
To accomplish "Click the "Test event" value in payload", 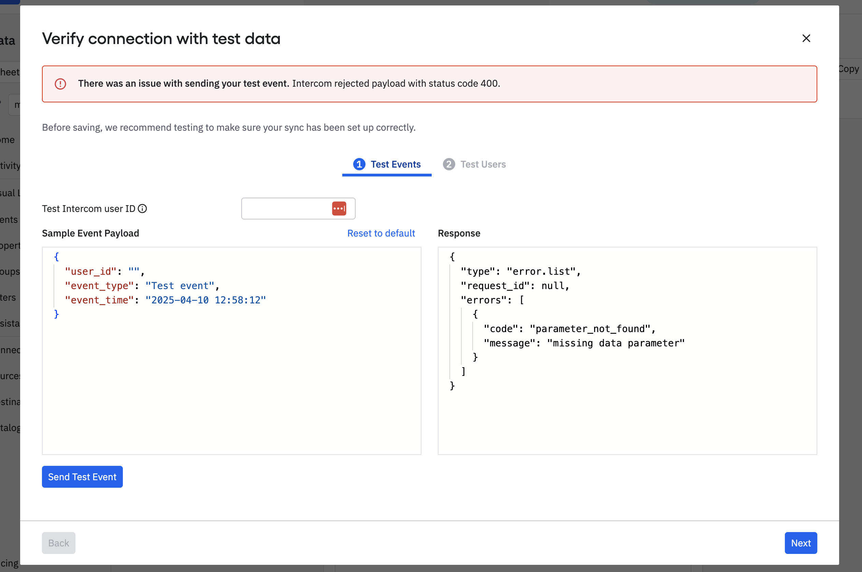I will [x=180, y=286].
